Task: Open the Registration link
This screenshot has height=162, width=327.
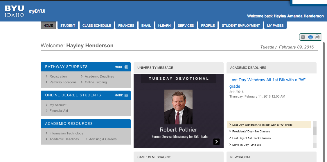Action: click(58, 77)
